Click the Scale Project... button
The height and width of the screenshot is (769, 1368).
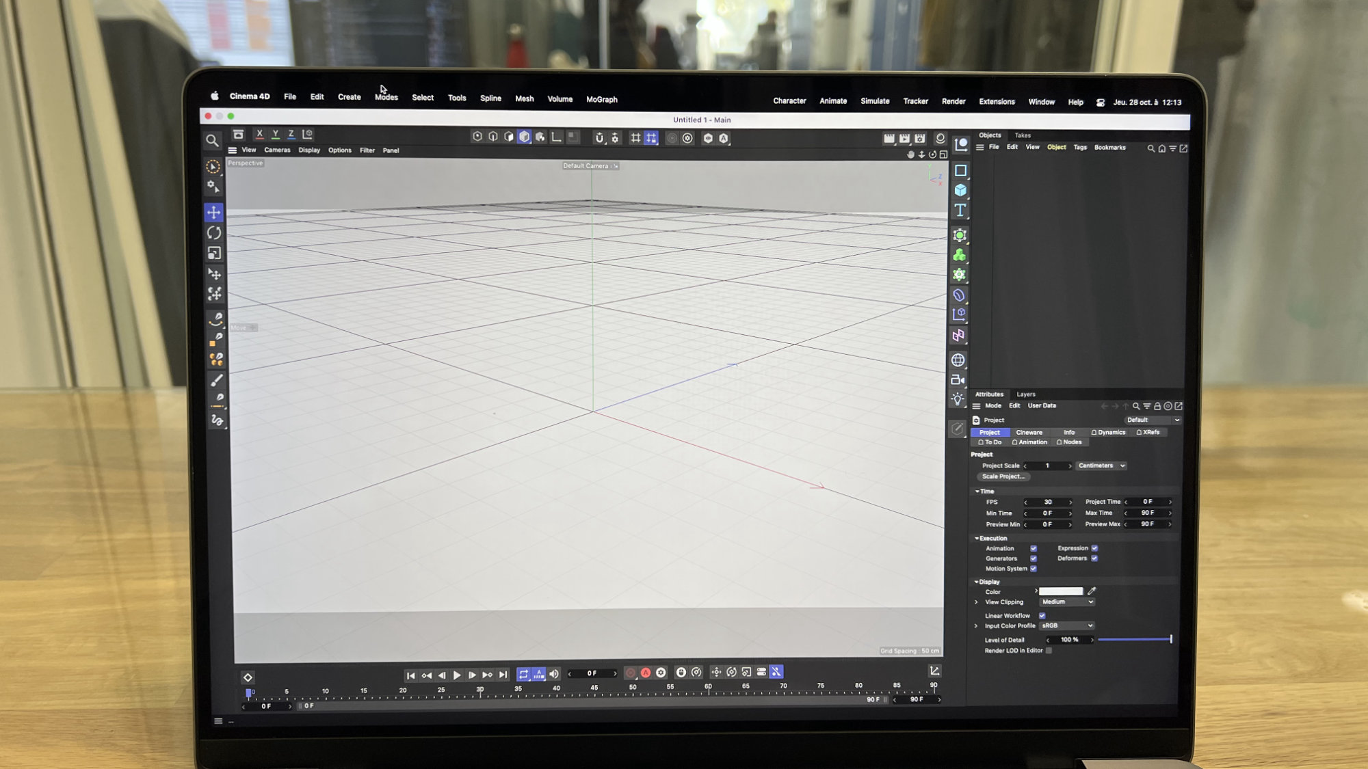pos(1003,477)
